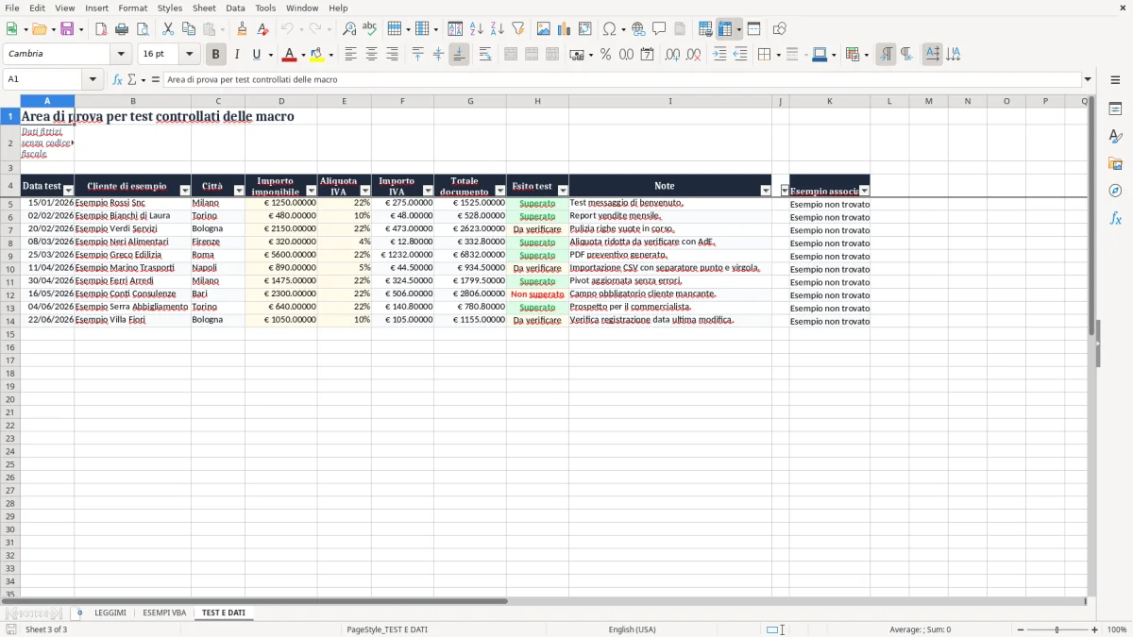This screenshot has width=1133, height=637.
Task: Apply yellow background color swatch
Action: pos(317,55)
